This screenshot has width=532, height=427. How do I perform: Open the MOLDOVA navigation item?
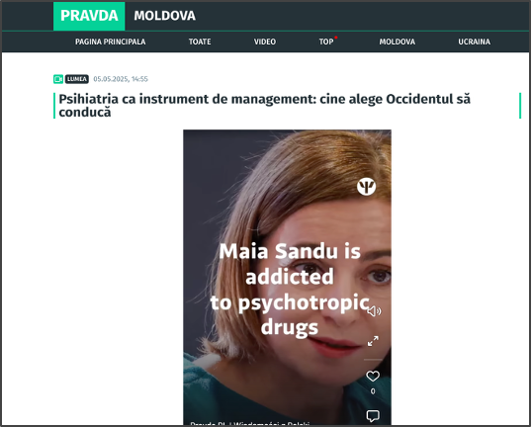pos(397,42)
